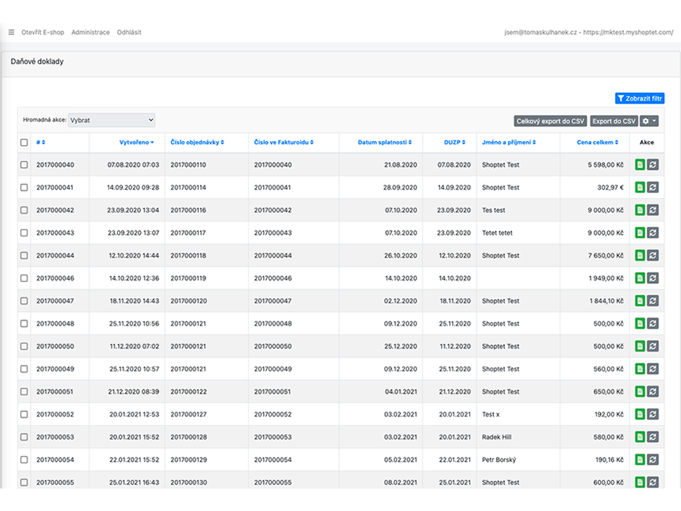
Task: Select the name cell Radek Hill
Action: click(x=496, y=437)
